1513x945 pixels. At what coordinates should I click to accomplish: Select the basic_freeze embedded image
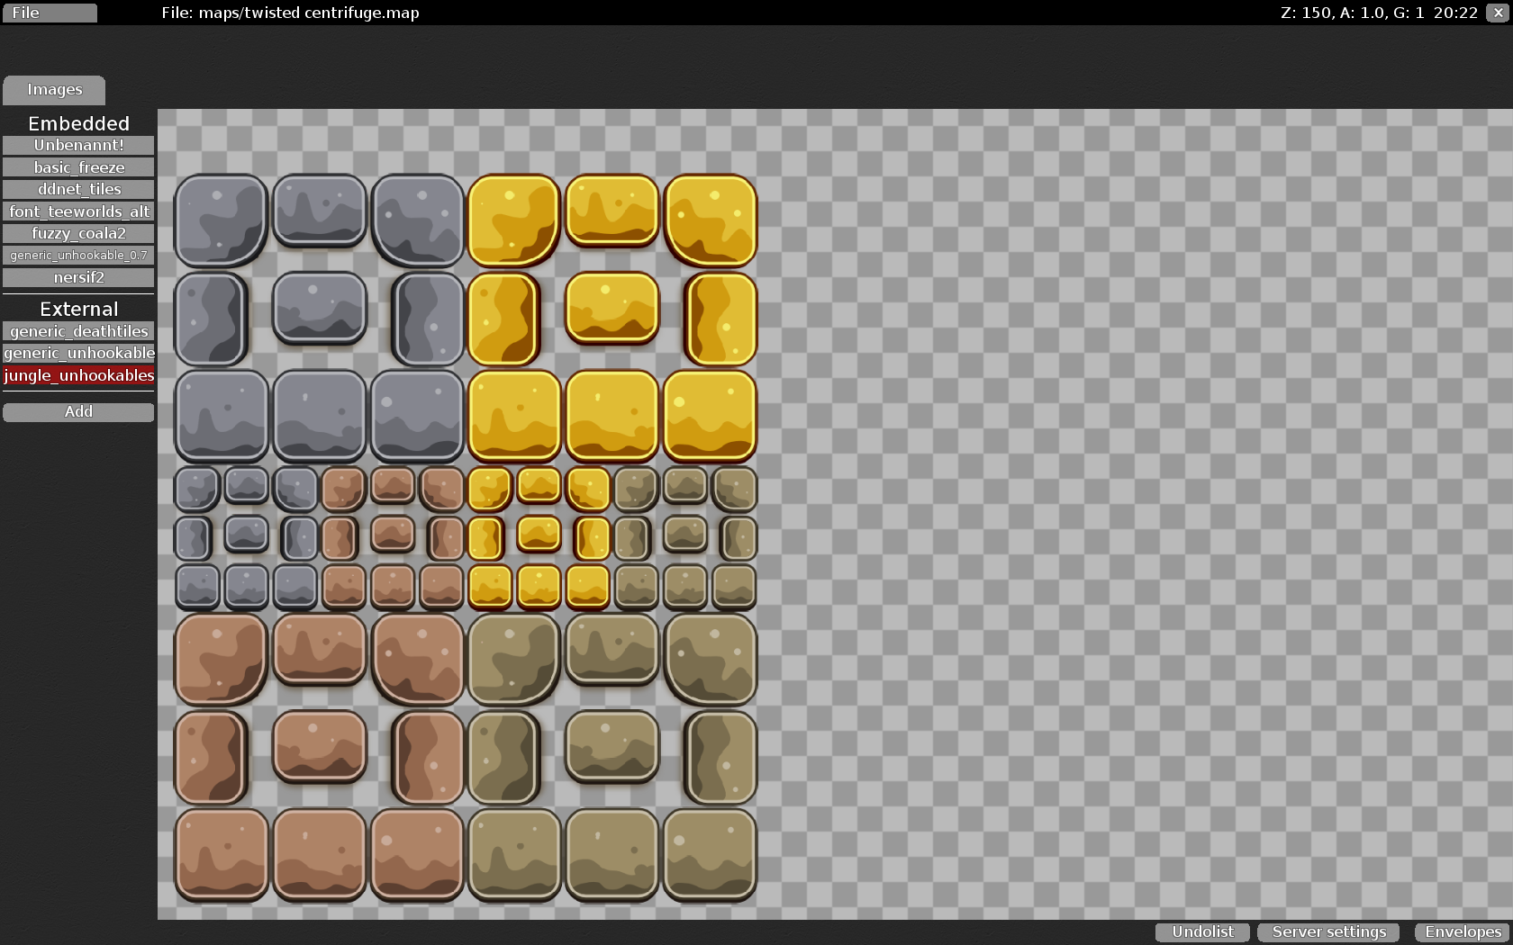[78, 166]
